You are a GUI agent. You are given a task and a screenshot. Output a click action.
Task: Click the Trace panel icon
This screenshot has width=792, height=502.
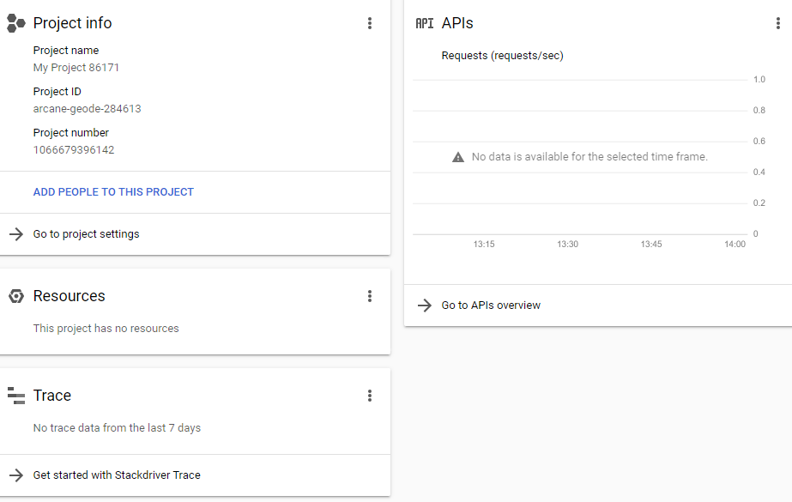(15, 396)
